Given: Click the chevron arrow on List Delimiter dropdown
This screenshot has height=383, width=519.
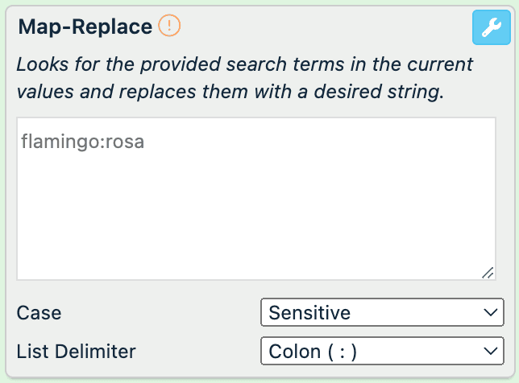Looking at the screenshot, I should [488, 351].
